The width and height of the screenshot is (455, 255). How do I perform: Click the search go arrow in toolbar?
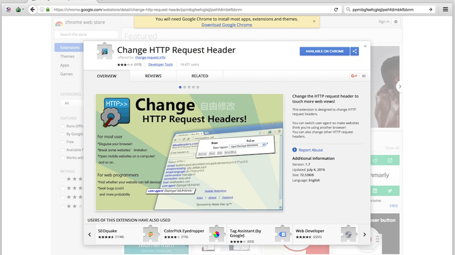(430, 9)
